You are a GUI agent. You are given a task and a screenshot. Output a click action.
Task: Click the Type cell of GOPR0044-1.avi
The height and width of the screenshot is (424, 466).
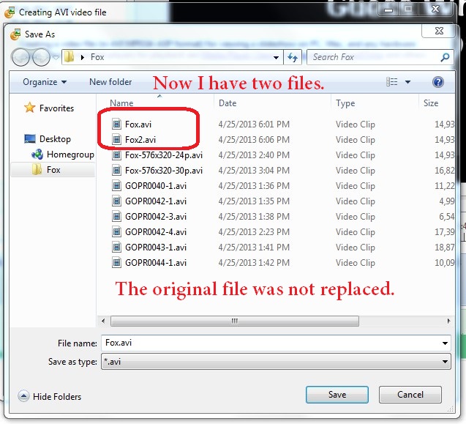[355, 263]
